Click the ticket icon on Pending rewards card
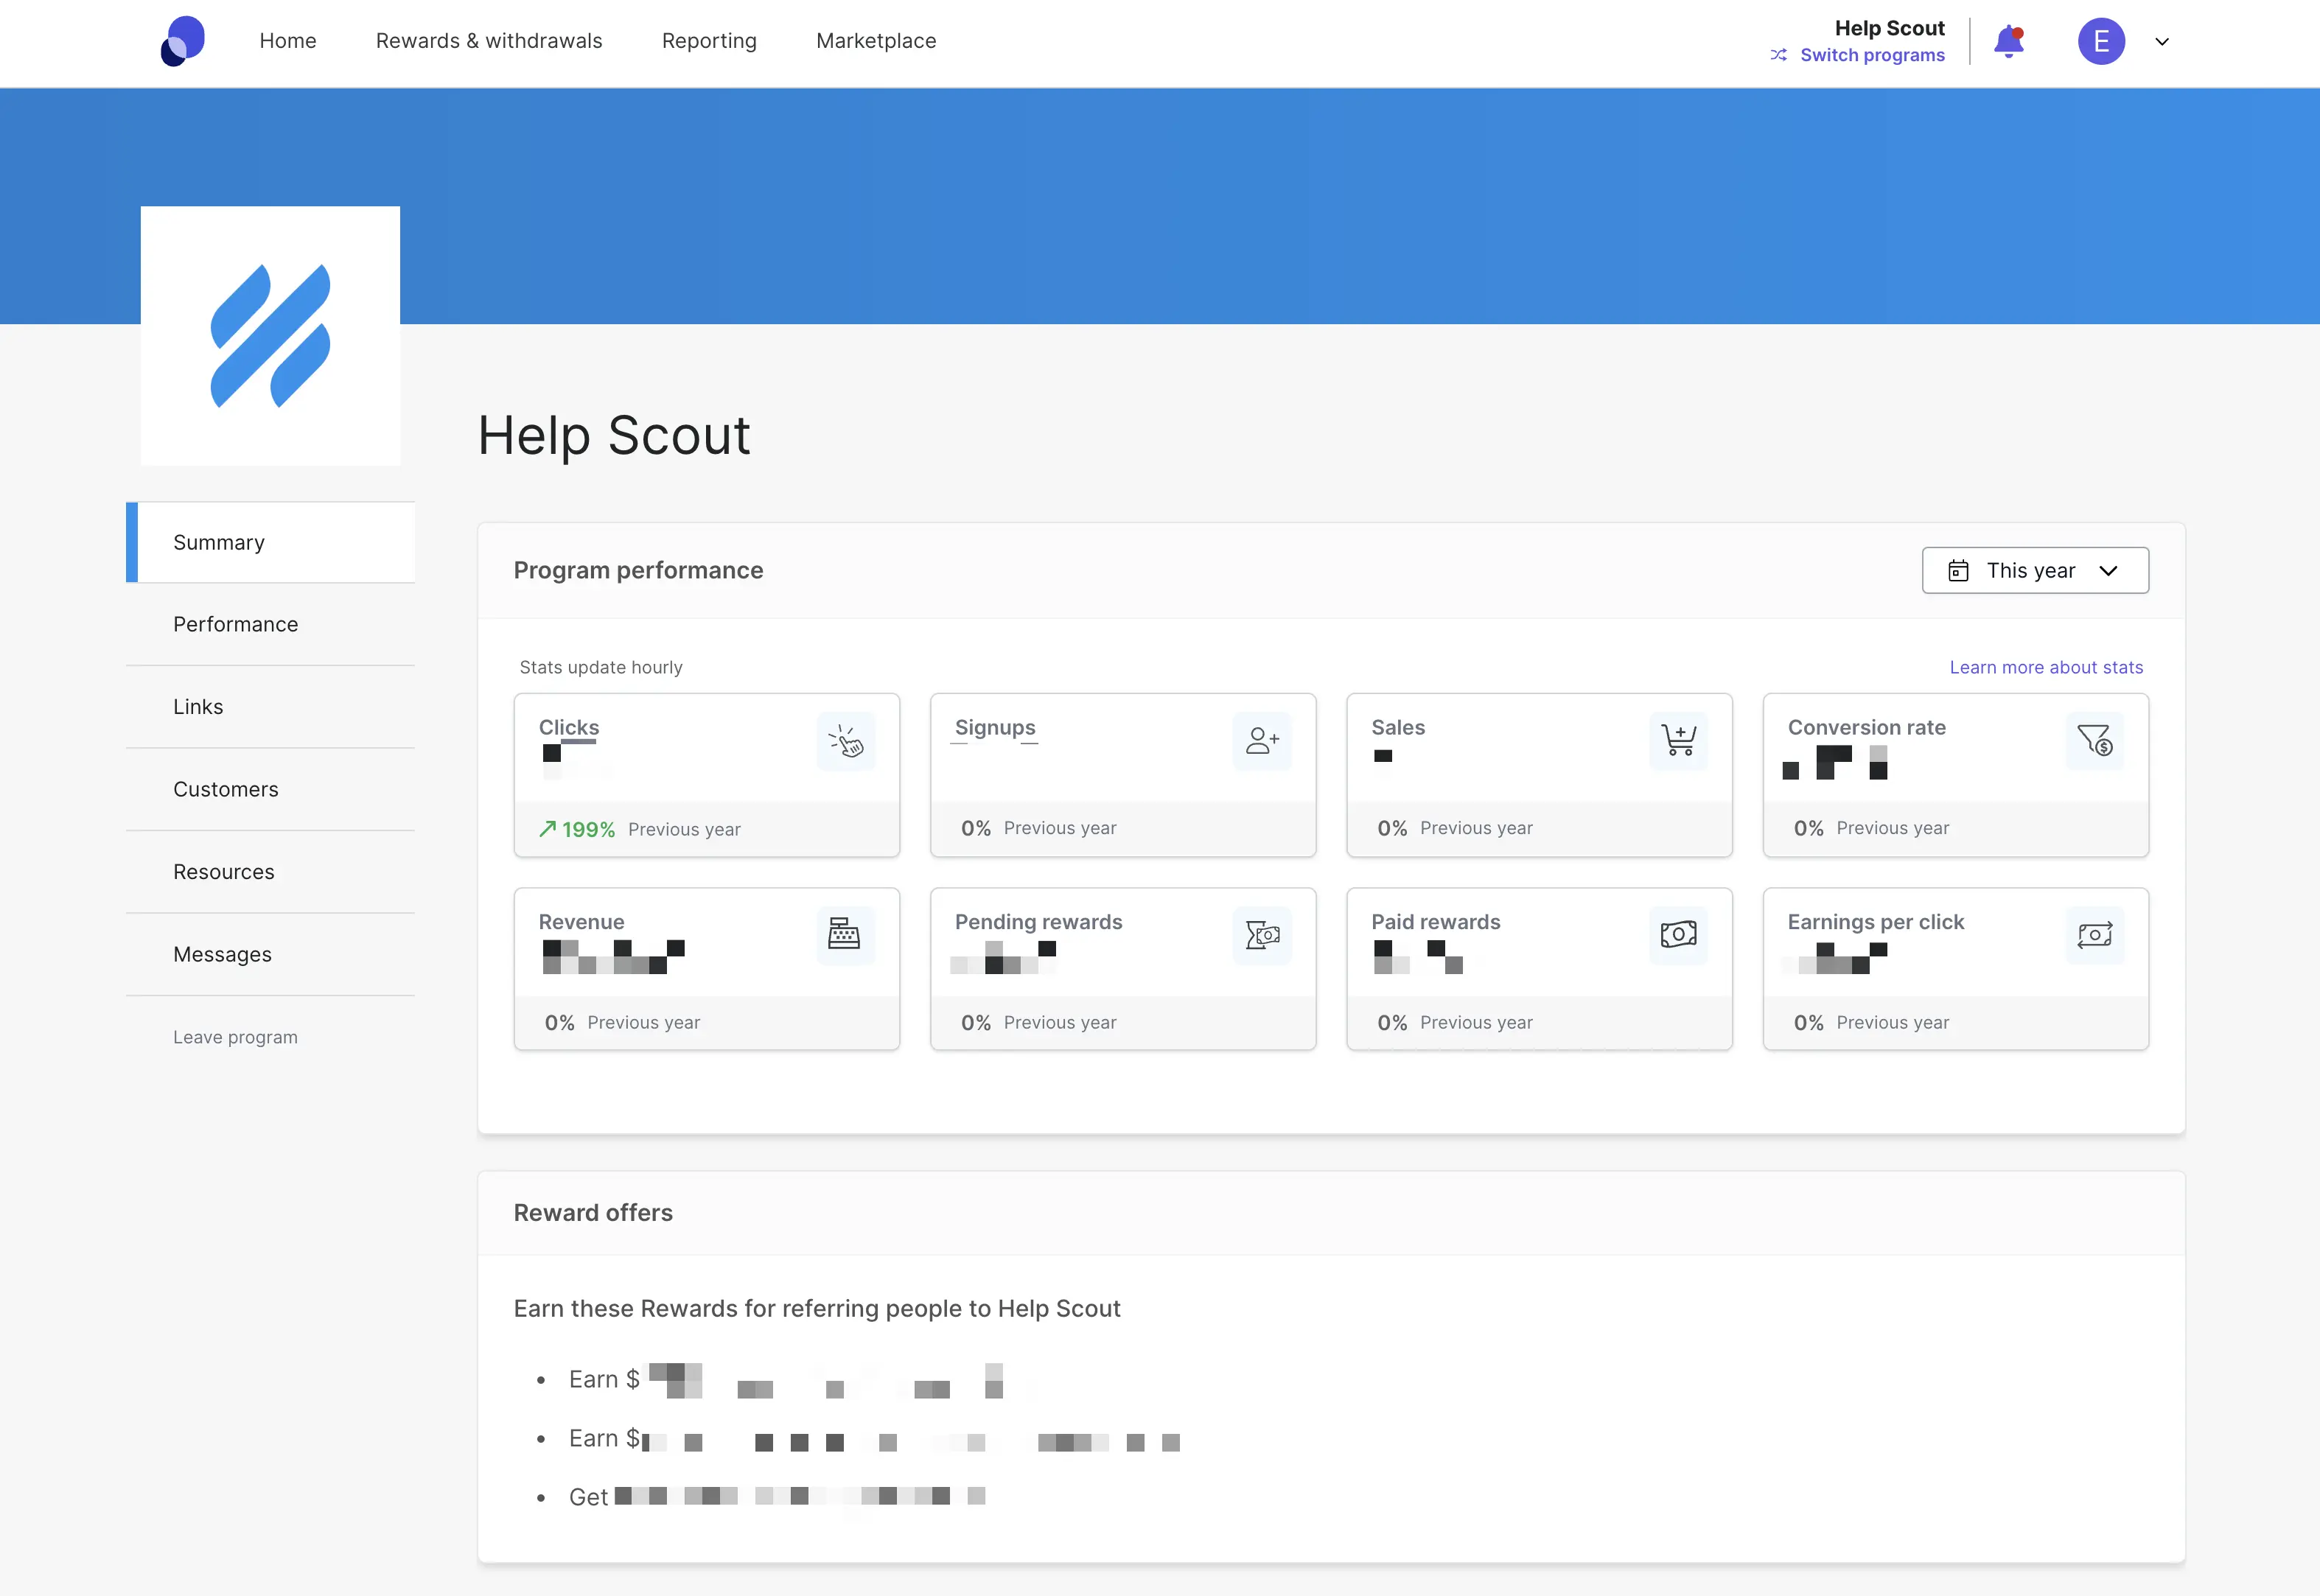The width and height of the screenshot is (2320, 1596). pos(1262,935)
